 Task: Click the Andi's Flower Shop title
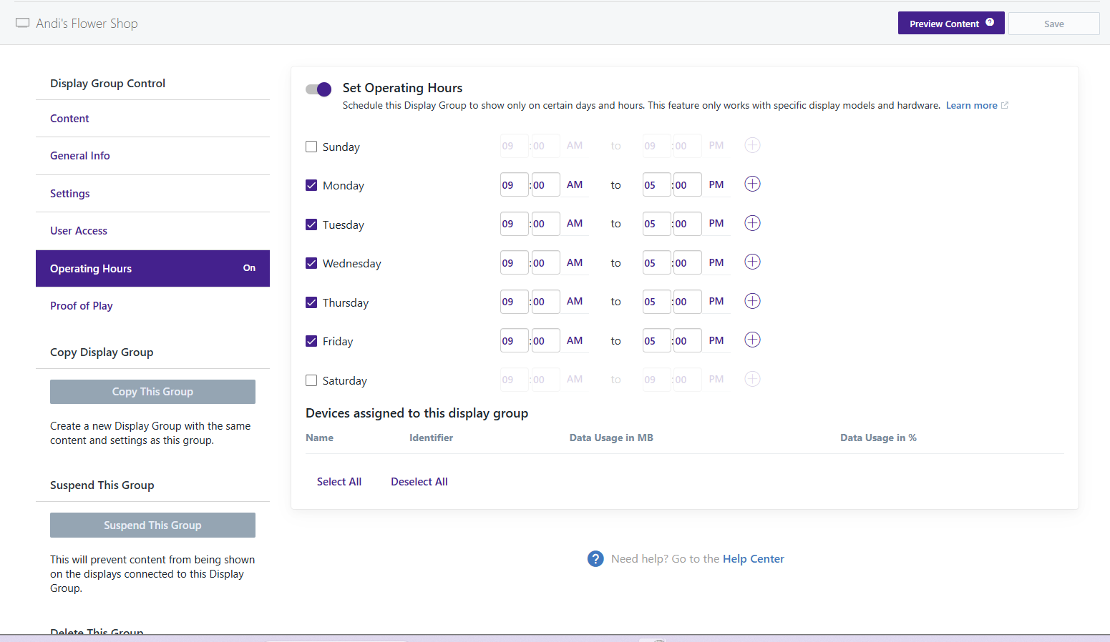[87, 24]
